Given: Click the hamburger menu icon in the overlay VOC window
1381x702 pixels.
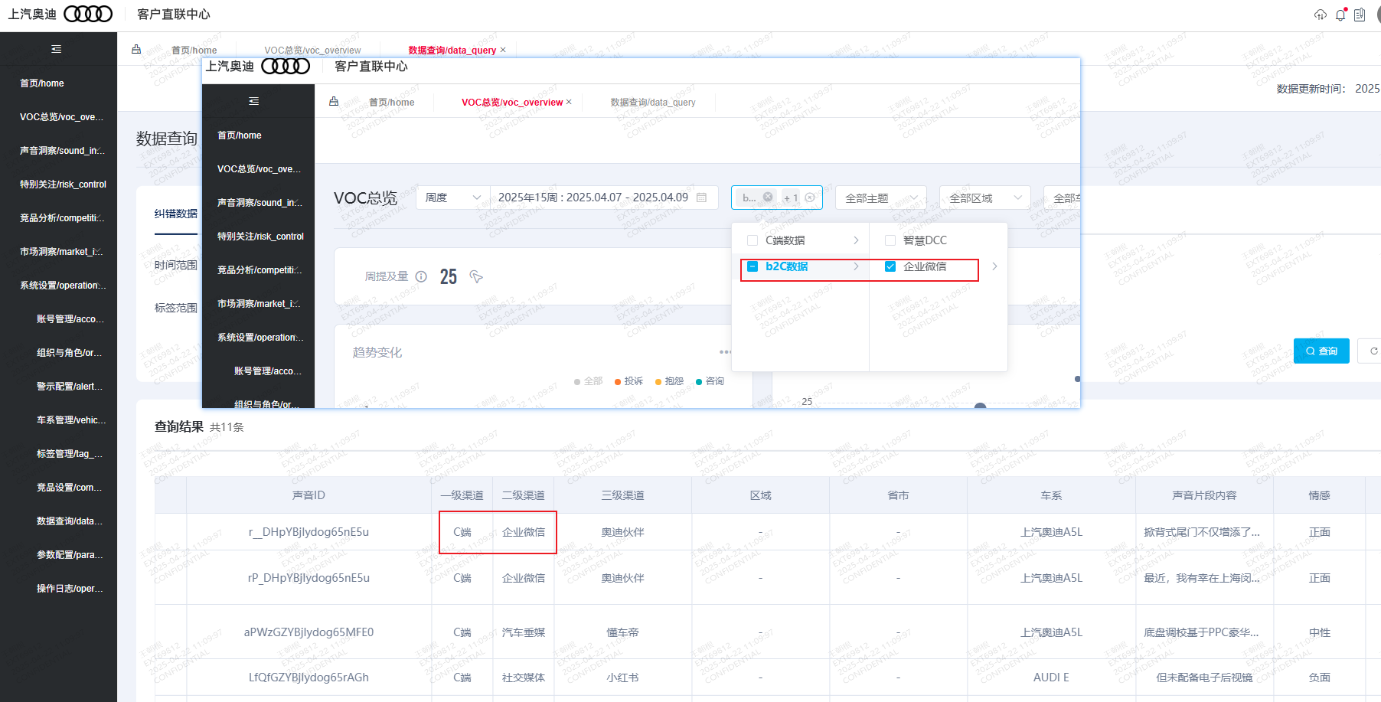Looking at the screenshot, I should pos(254,101).
